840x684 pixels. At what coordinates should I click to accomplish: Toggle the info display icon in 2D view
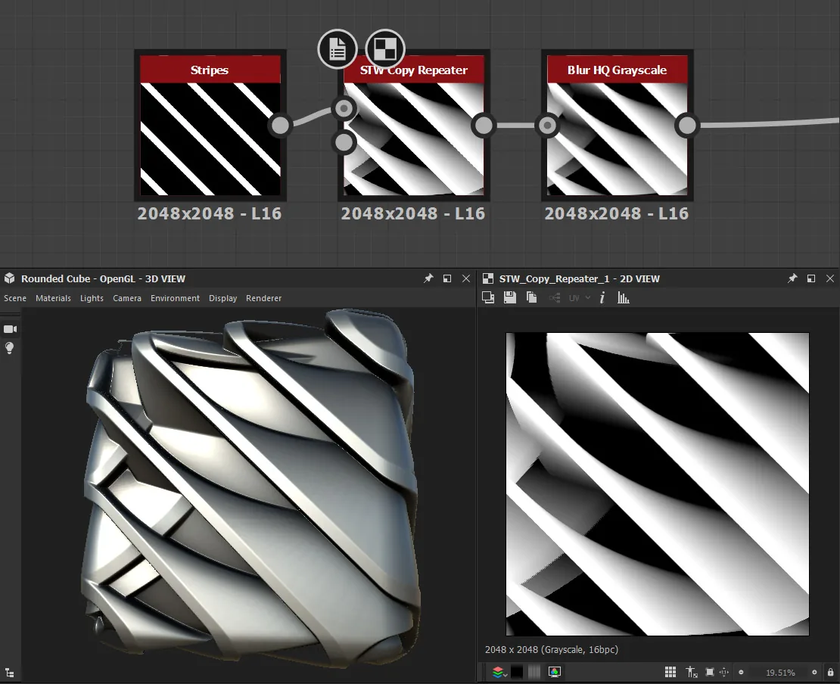[x=602, y=298]
